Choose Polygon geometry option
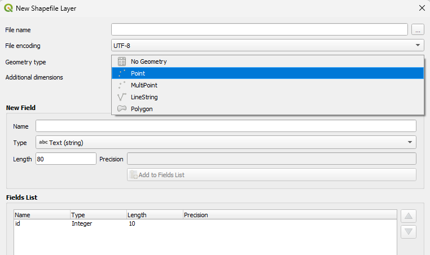430x255 pixels. coord(267,109)
